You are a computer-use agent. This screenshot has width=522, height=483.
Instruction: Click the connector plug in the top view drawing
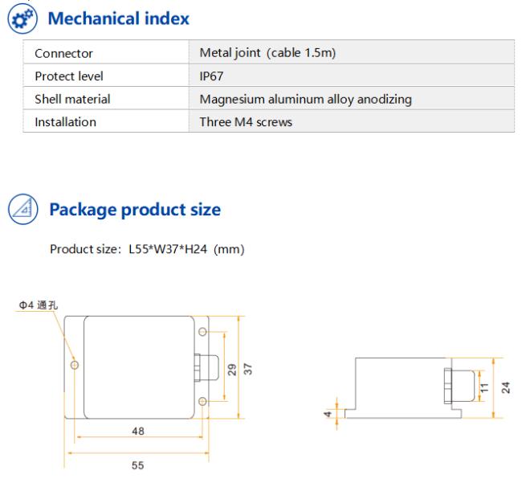pos(206,368)
